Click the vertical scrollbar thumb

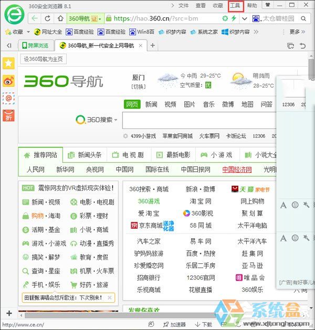coord(311,69)
